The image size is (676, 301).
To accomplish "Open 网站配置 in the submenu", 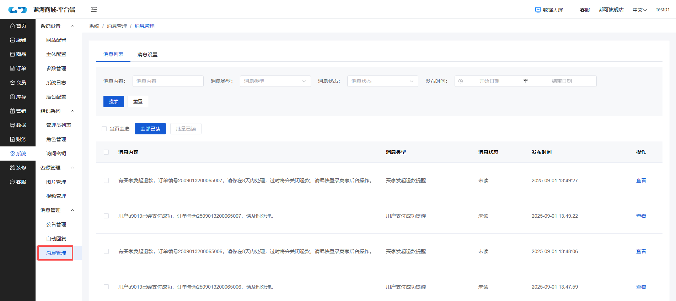I will tap(56, 40).
